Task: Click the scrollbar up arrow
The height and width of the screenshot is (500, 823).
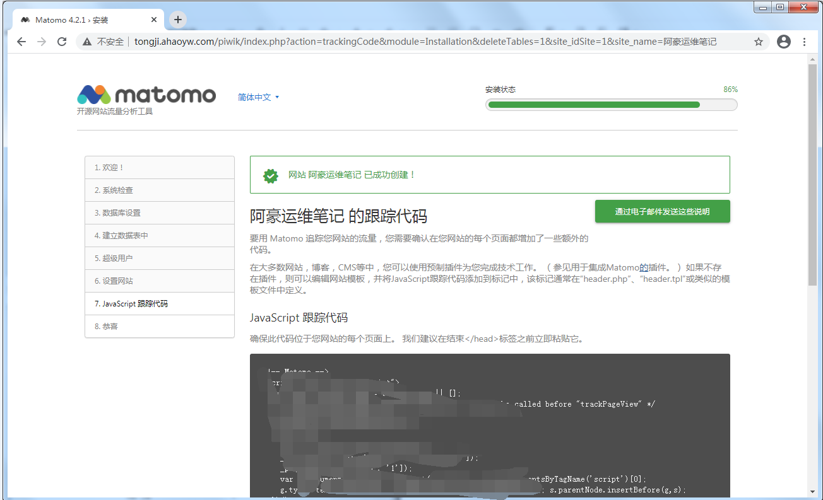Action: point(812,59)
